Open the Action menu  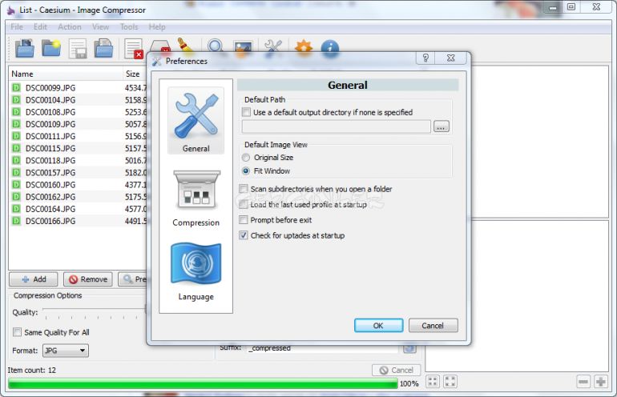(69, 26)
